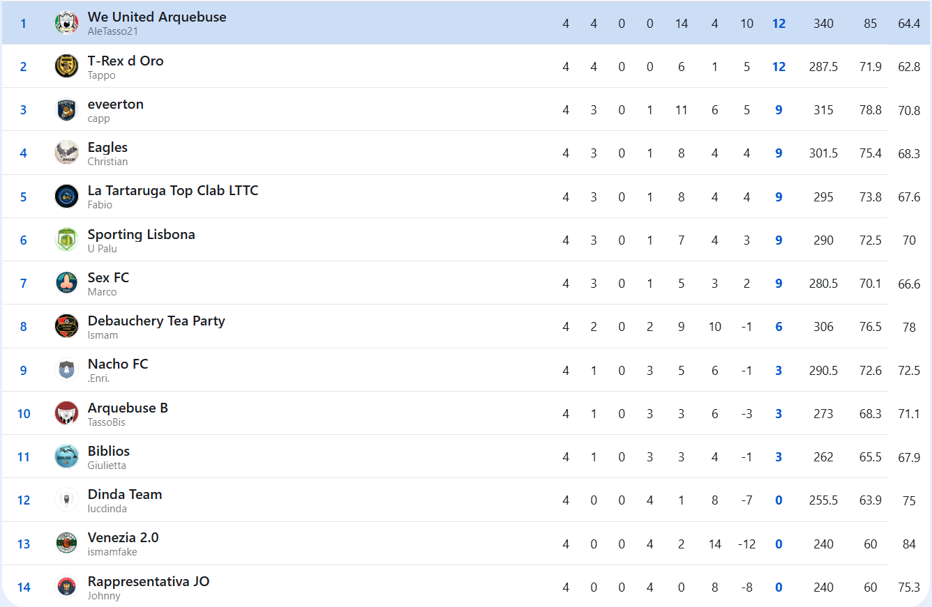Screen dimensions: 932x607
Task: Click the Arquebuse B team logo
Action: point(67,413)
